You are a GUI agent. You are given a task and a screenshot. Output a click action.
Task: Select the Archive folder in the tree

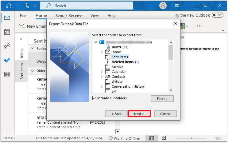click(x=117, y=67)
